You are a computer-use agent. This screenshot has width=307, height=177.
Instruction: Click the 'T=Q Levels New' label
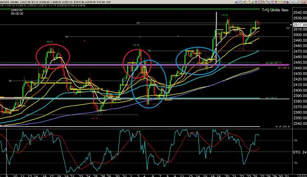click(x=275, y=10)
